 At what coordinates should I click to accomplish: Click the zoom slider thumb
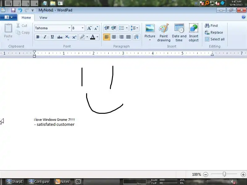point(224,174)
